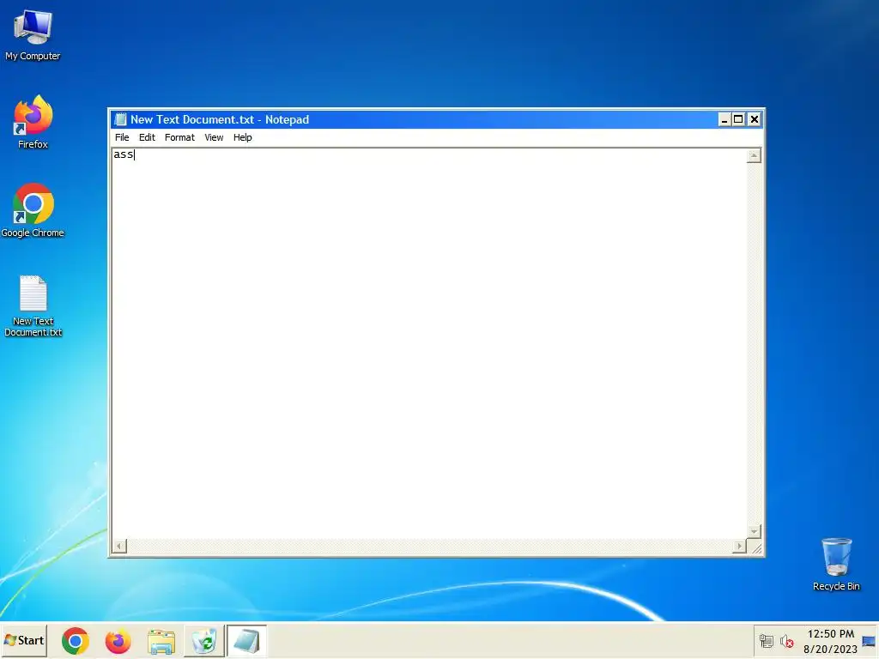Click the Start button

click(24, 640)
